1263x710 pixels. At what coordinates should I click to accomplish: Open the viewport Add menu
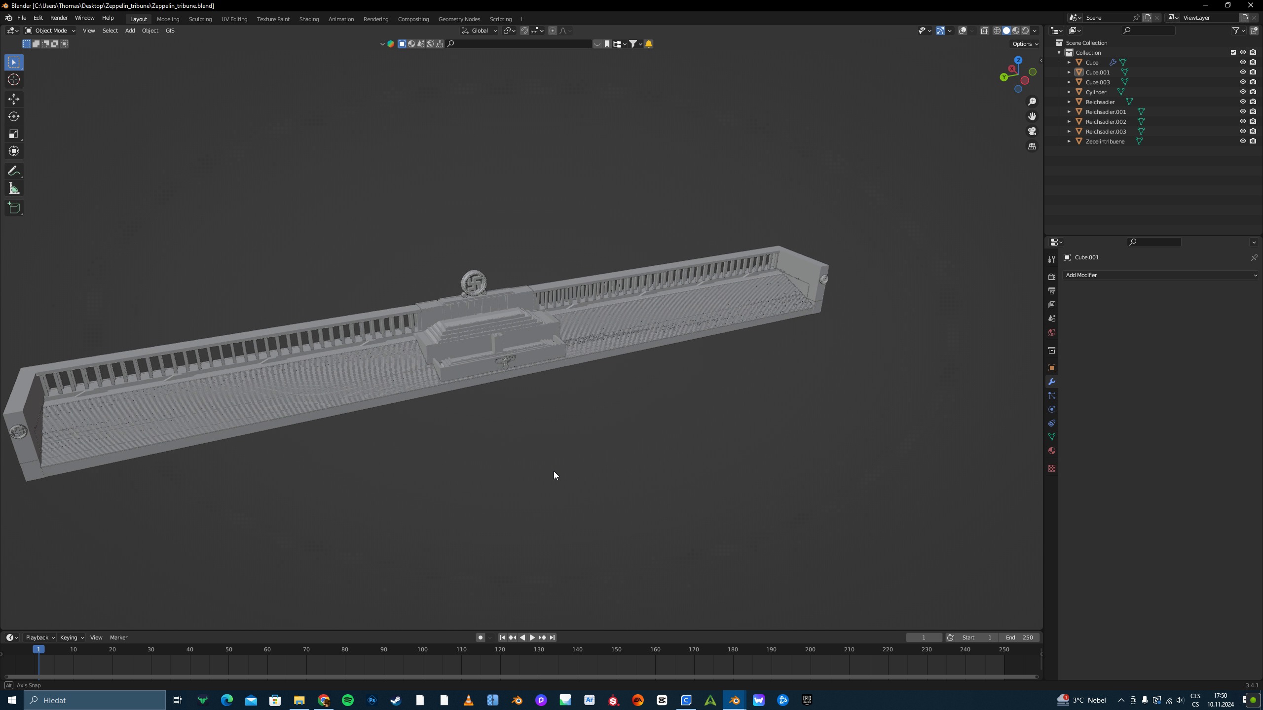coord(130,31)
